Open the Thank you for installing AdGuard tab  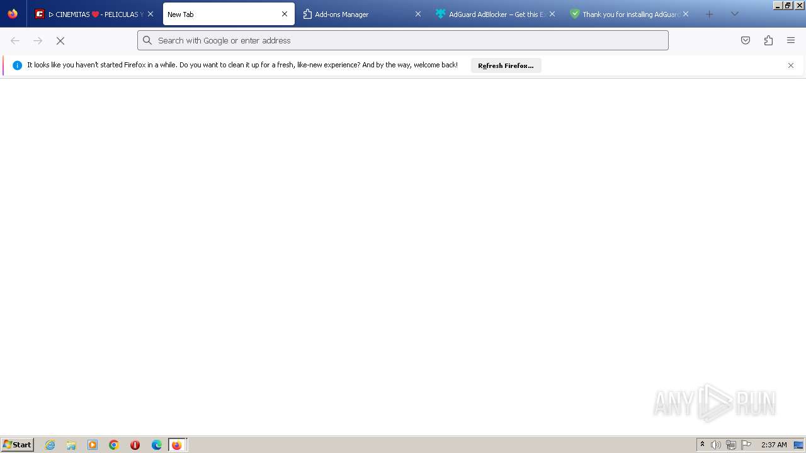click(629, 14)
